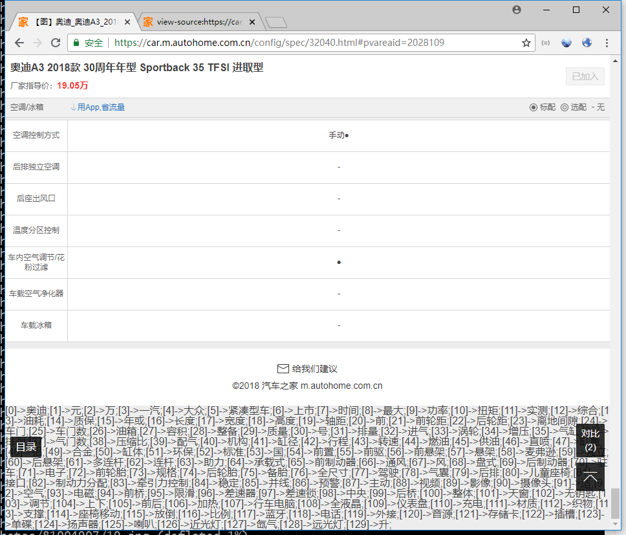Screen dimensions: 626x535
Task: Open the 目录 catalog button
Action: (27, 447)
